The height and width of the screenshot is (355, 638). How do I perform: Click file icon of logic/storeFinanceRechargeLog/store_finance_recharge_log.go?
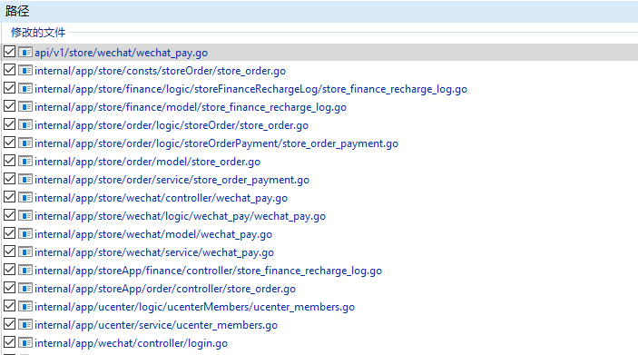coord(25,88)
